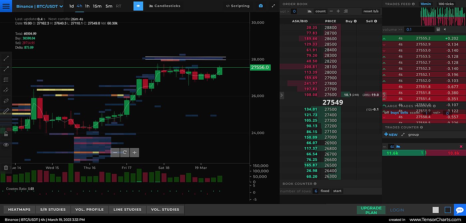The height and width of the screenshot is (223, 466).
Task: Open the hamburger menu
Action: pos(6,6)
